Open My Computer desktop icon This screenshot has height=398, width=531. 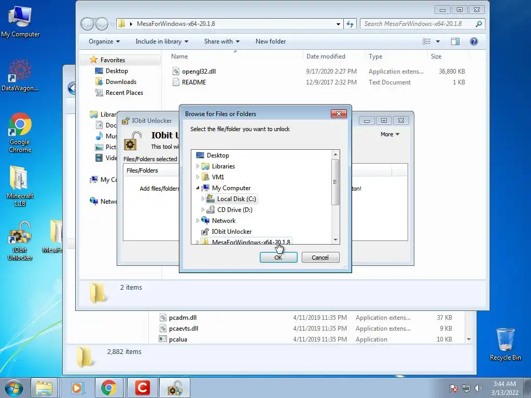click(20, 21)
